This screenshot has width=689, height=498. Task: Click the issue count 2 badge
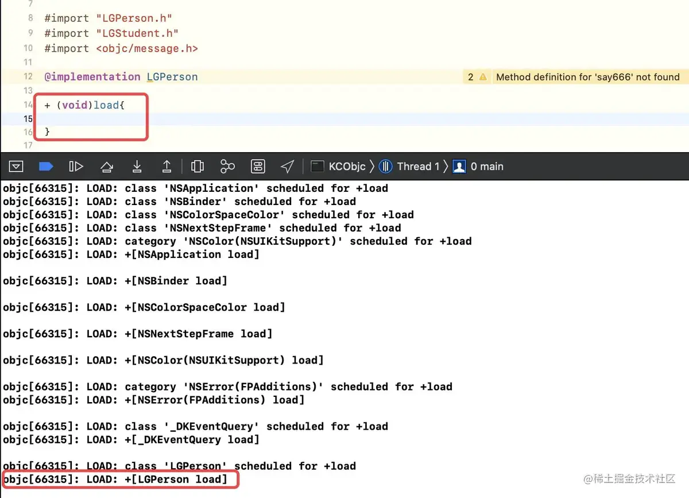[x=471, y=77]
